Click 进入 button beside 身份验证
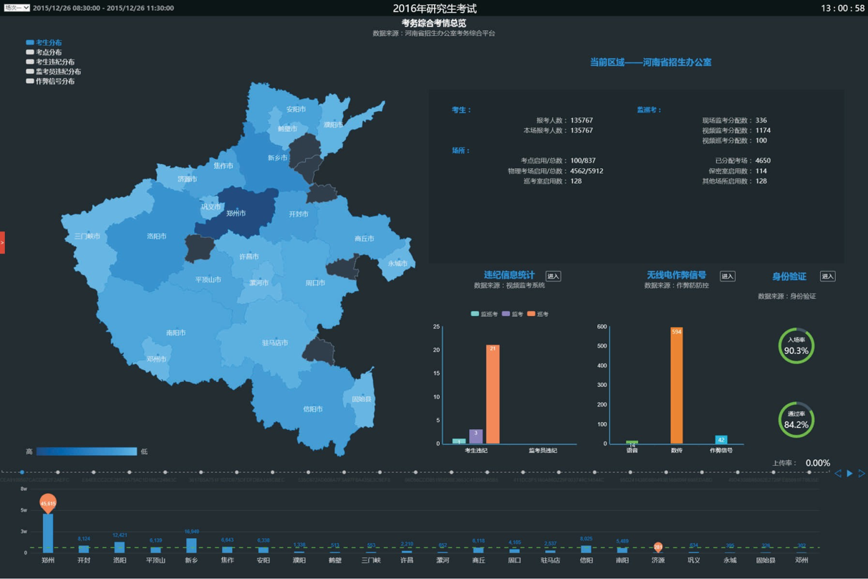 pos(827,277)
